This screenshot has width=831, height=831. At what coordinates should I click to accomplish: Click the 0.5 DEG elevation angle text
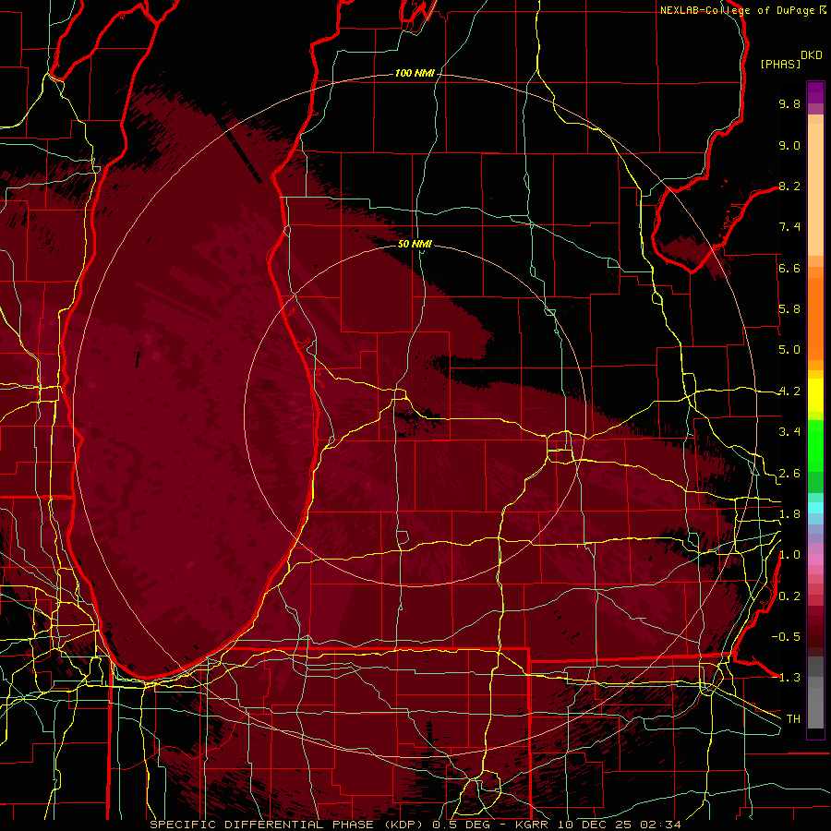click(x=461, y=825)
